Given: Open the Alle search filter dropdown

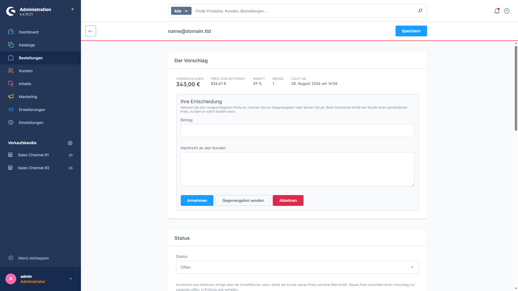Looking at the screenshot, I should coord(181,11).
